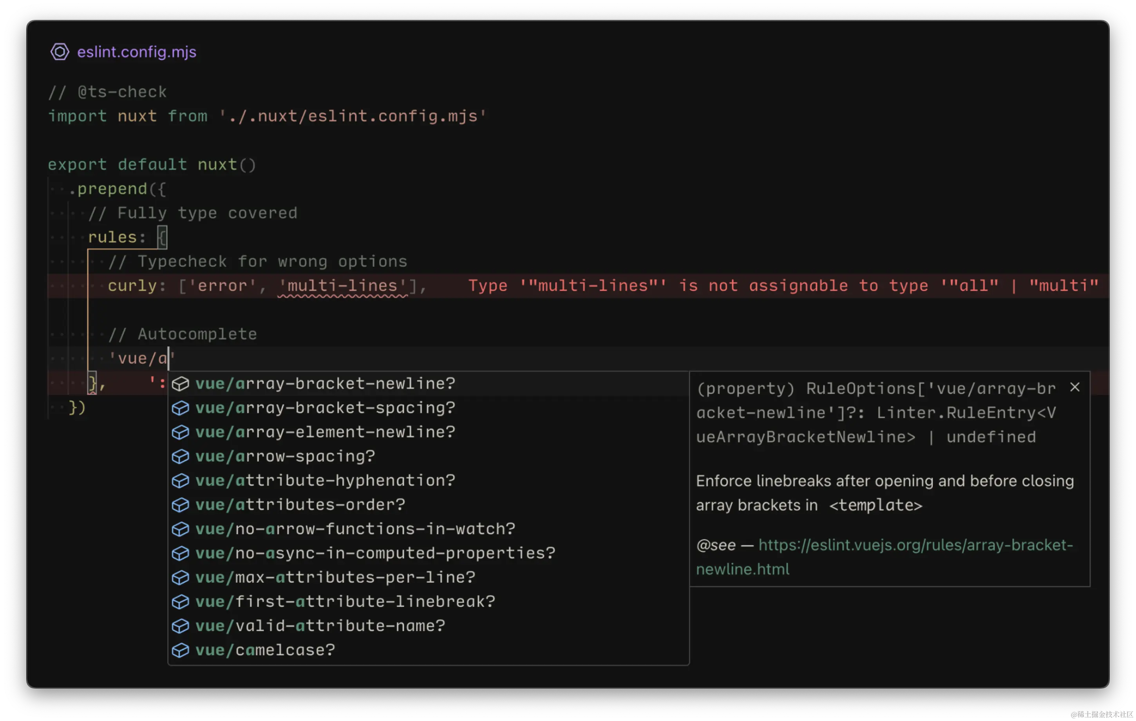Click the cube icon for vue/valid-attribute-name
The width and height of the screenshot is (1136, 721).
click(x=180, y=627)
